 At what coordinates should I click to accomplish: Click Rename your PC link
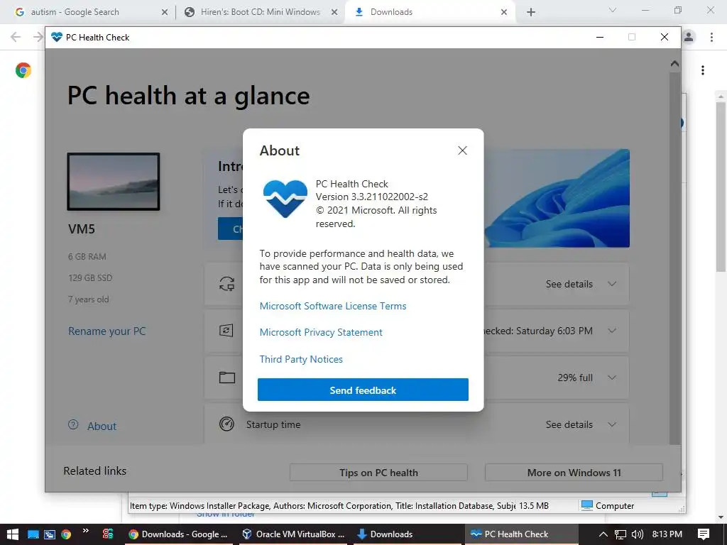pyautogui.click(x=107, y=331)
